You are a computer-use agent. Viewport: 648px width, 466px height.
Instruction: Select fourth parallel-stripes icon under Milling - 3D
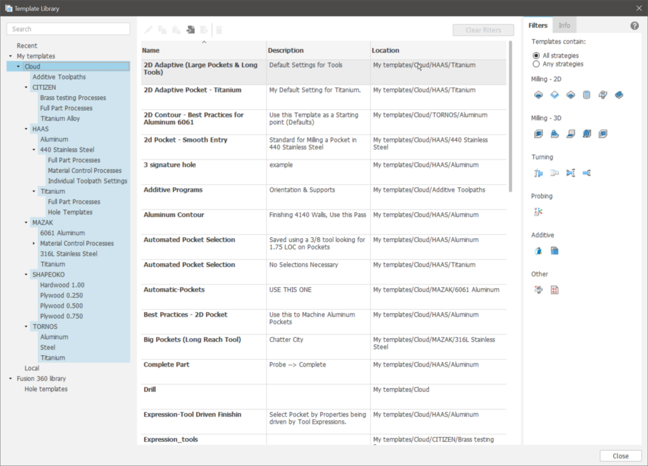(587, 134)
